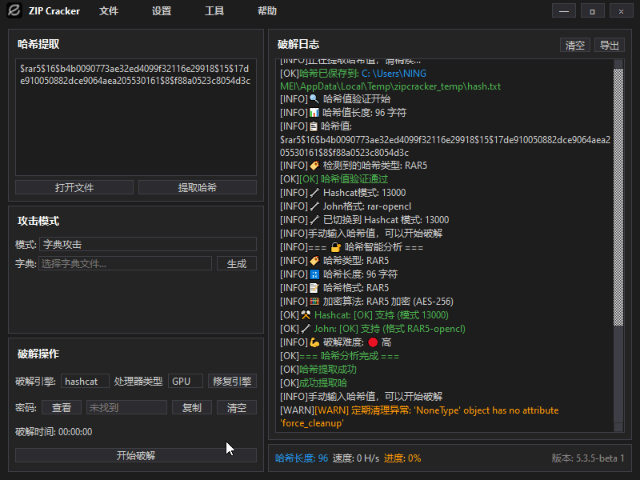Click the 复制 button to copy the password
Image resolution: width=640 pixels, height=480 pixels.
pos(191,407)
